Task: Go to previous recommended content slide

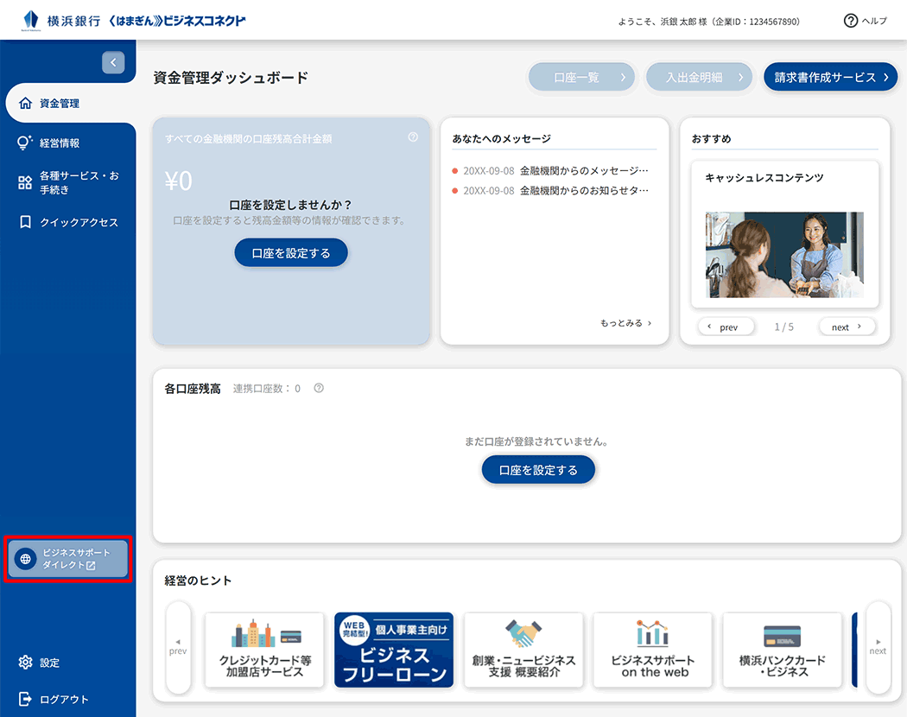Action: [726, 327]
